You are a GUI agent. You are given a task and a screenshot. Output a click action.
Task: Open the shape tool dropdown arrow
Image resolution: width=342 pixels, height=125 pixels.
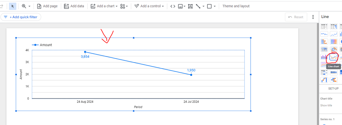(215, 6)
